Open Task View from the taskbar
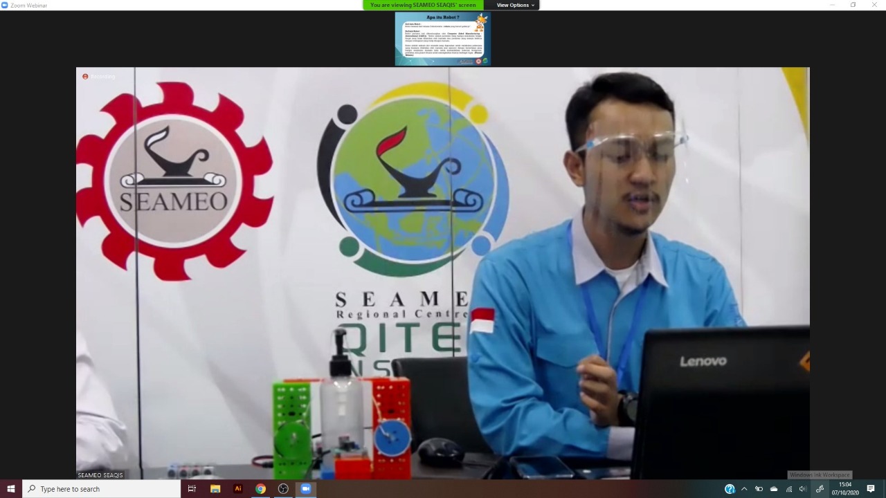The image size is (886, 498). click(x=192, y=489)
